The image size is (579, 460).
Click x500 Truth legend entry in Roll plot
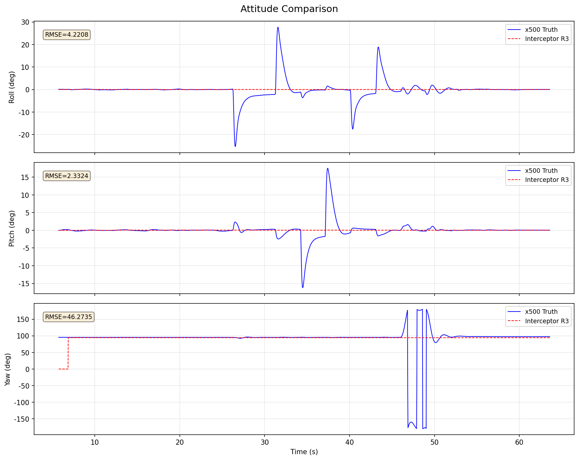tap(538, 30)
